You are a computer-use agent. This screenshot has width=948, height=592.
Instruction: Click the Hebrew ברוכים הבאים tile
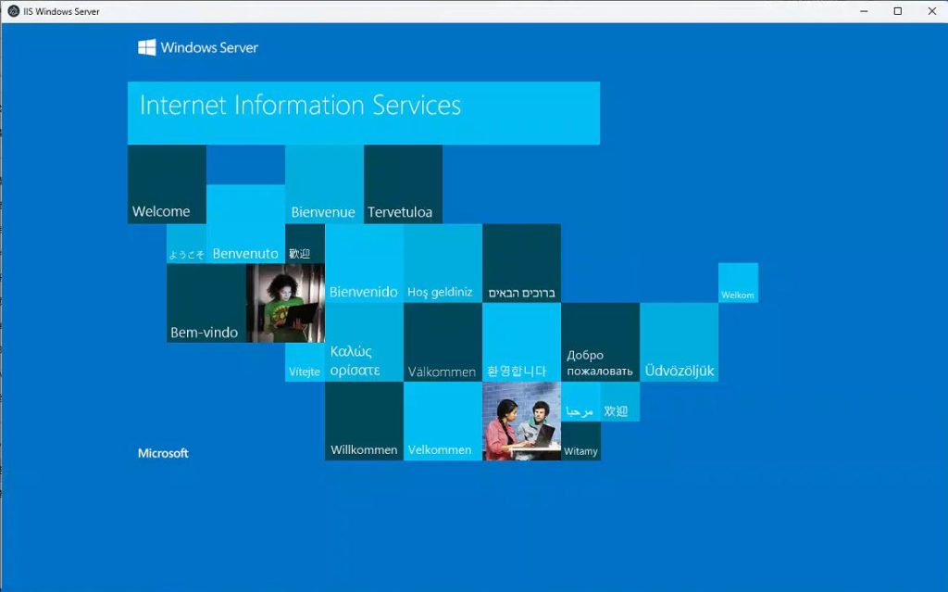point(522,263)
